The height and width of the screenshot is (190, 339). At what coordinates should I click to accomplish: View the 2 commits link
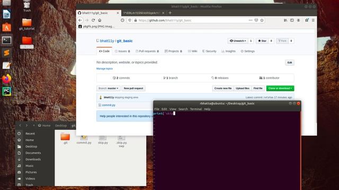(121, 78)
